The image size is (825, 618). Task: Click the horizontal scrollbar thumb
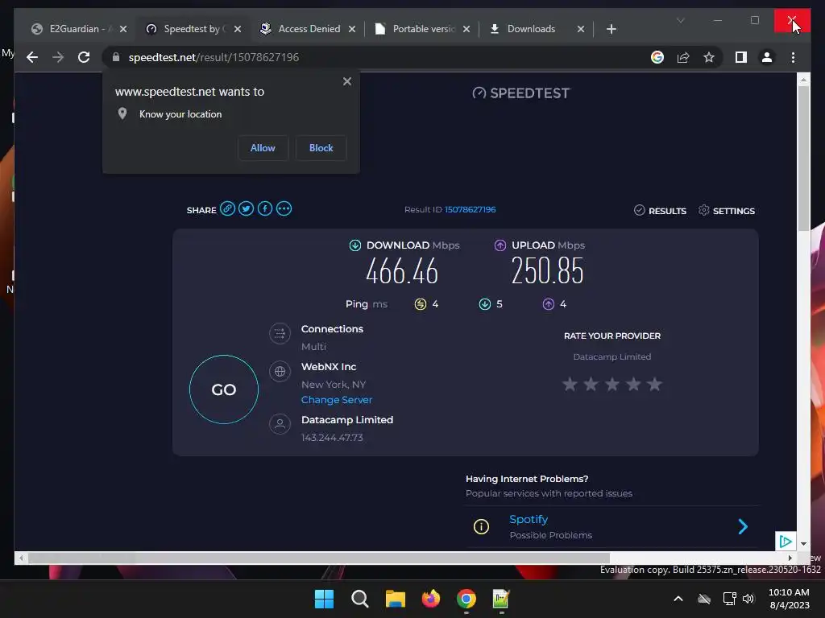319,558
